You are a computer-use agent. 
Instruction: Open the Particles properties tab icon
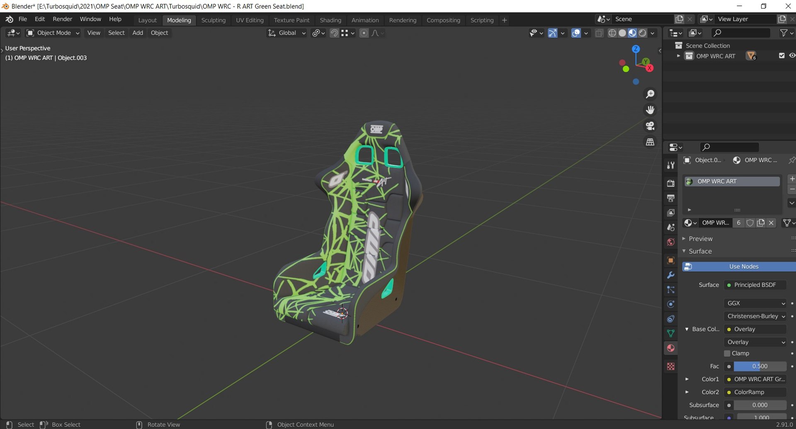[670, 290]
